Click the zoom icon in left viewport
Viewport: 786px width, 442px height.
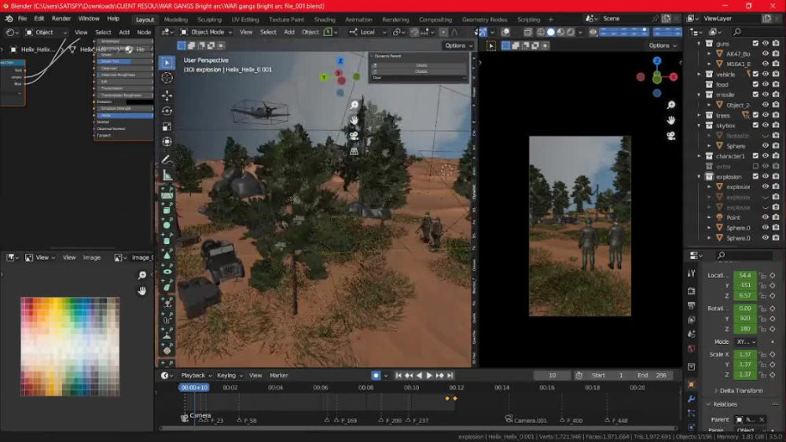(x=354, y=104)
